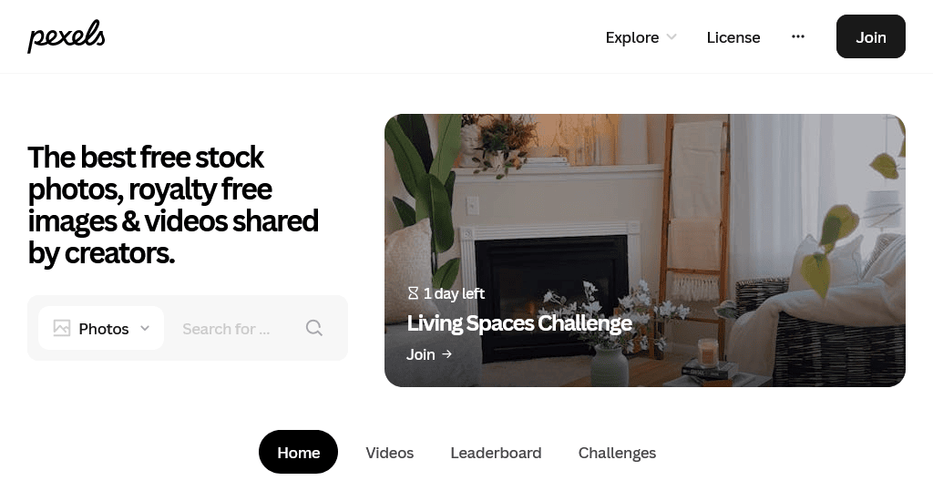Click the Living Spaces Challenge title
This screenshot has width=933, height=501.
point(518,323)
